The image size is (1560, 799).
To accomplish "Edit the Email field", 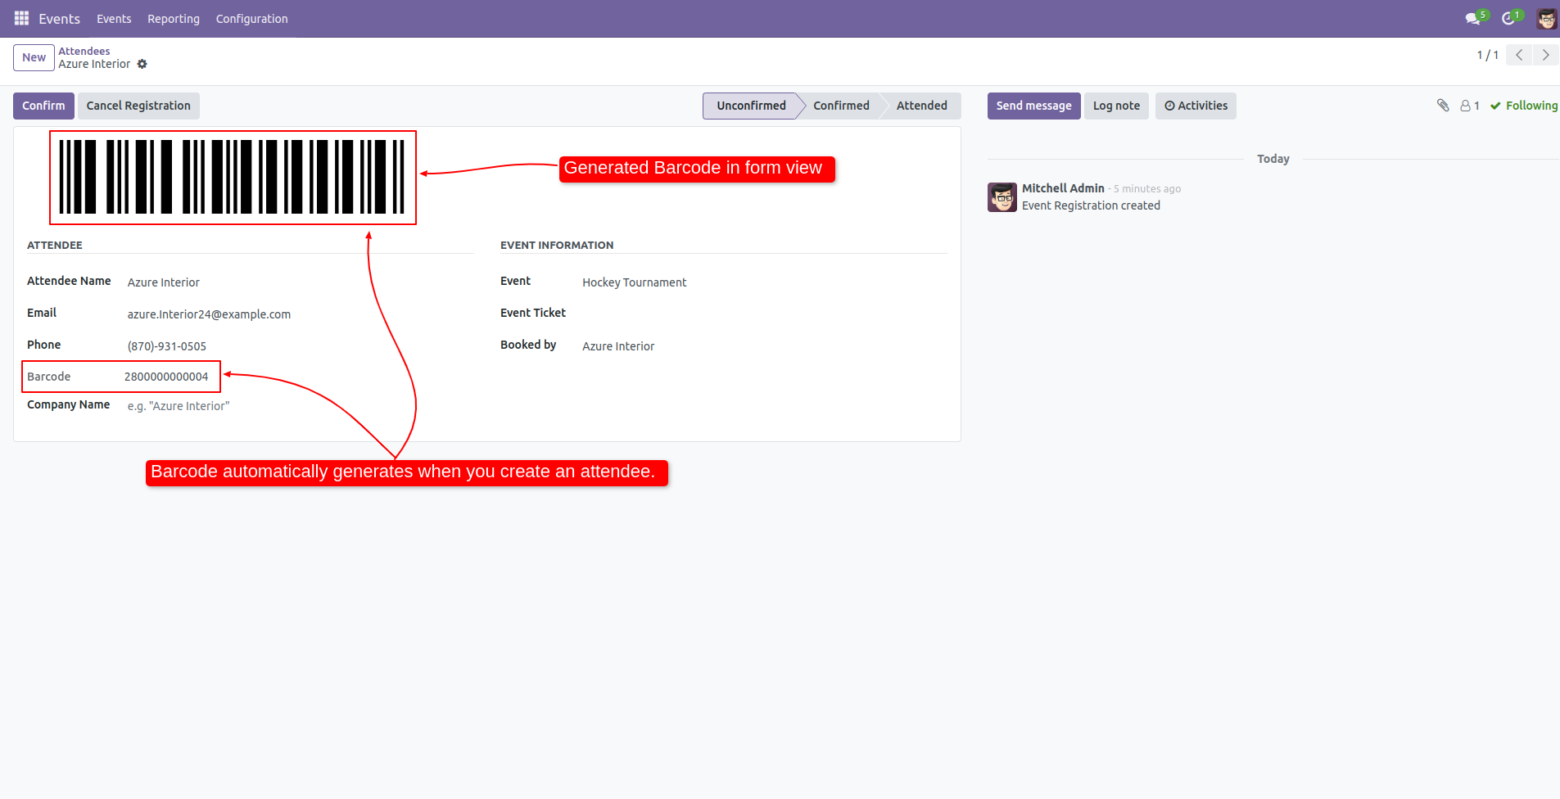I will pos(299,314).
